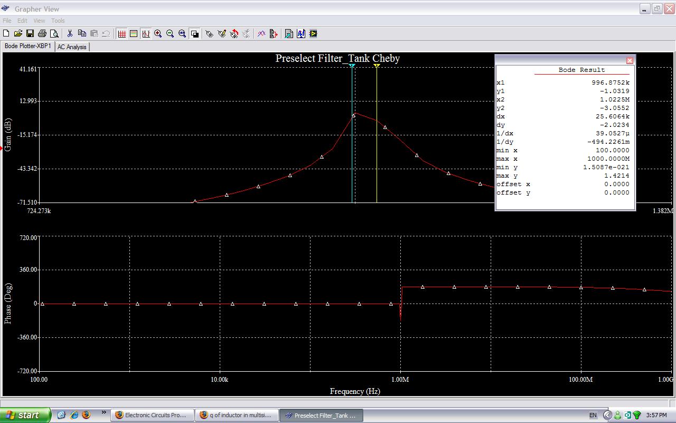This screenshot has width=676, height=423.
Task: Export graph data to Mathcad
Action: [301, 34]
